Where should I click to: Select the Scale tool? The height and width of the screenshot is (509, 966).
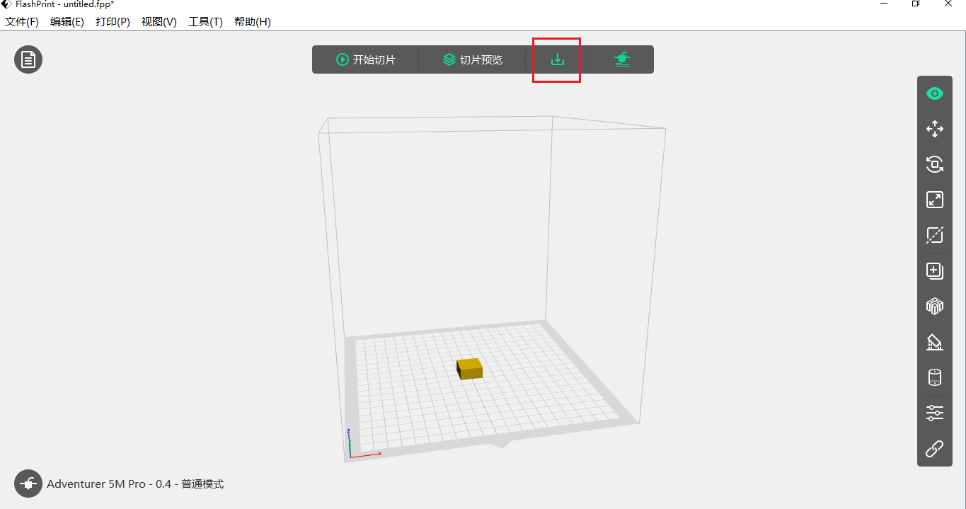pyautogui.click(x=935, y=200)
